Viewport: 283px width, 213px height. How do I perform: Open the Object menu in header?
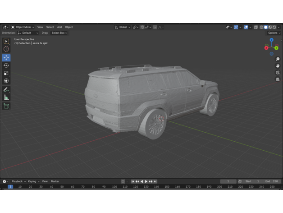[x=68, y=27]
